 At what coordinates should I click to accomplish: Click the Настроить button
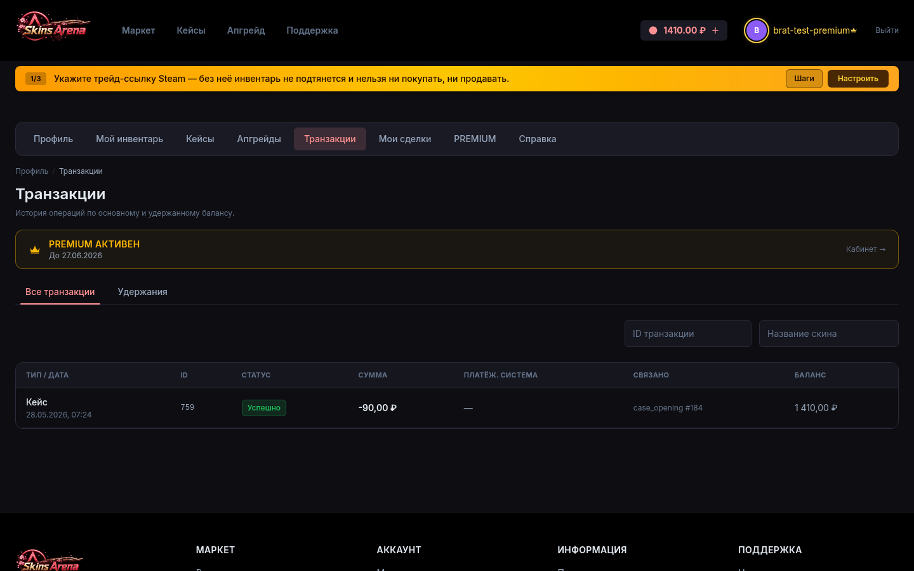[858, 79]
